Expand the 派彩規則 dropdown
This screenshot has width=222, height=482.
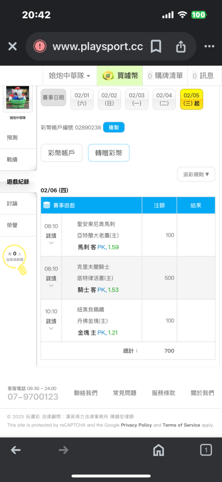coord(196,174)
